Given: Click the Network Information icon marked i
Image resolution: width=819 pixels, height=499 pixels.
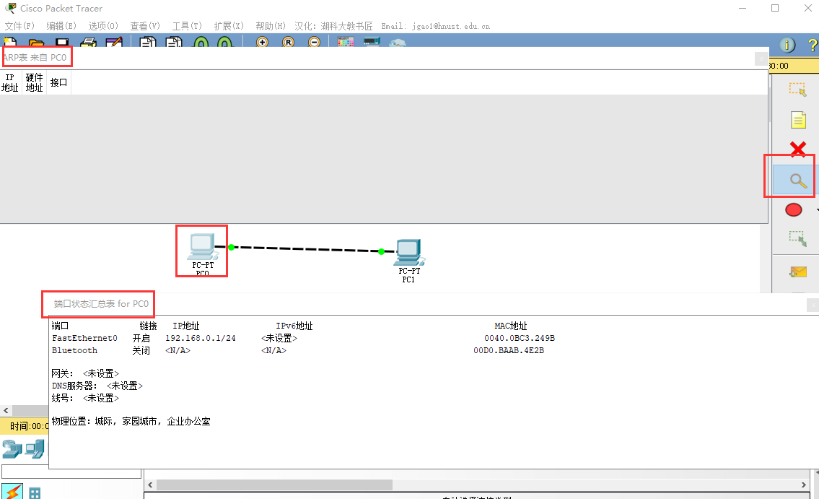Looking at the screenshot, I should click(787, 45).
